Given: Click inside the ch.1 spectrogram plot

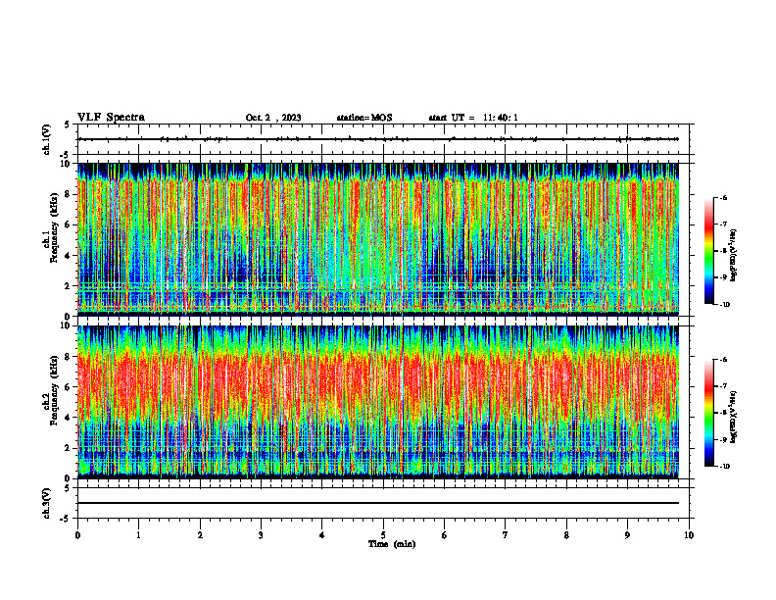Looking at the screenshot, I should pos(378,239).
